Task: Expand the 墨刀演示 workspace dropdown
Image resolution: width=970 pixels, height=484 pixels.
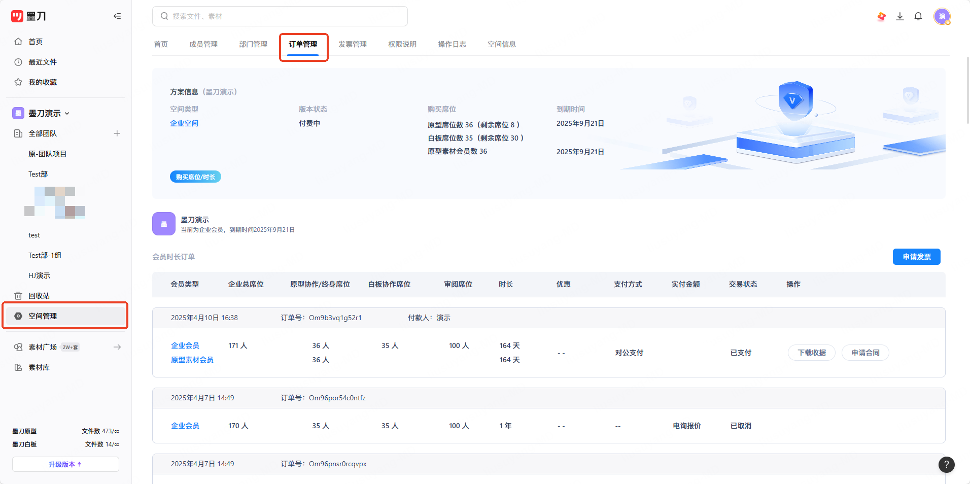Action: point(67,113)
